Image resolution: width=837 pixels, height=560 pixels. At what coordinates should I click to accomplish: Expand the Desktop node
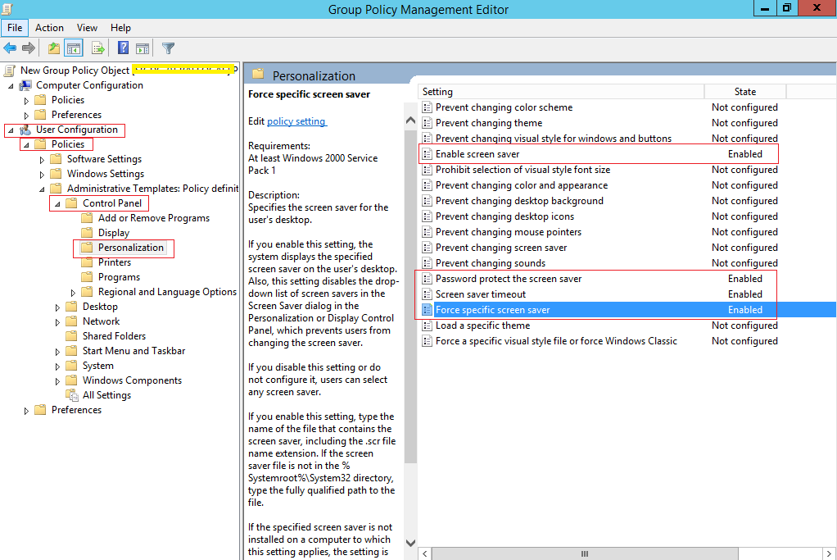(57, 307)
